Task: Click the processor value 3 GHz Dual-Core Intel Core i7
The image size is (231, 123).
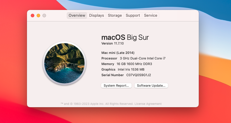Action: [x=142, y=58]
